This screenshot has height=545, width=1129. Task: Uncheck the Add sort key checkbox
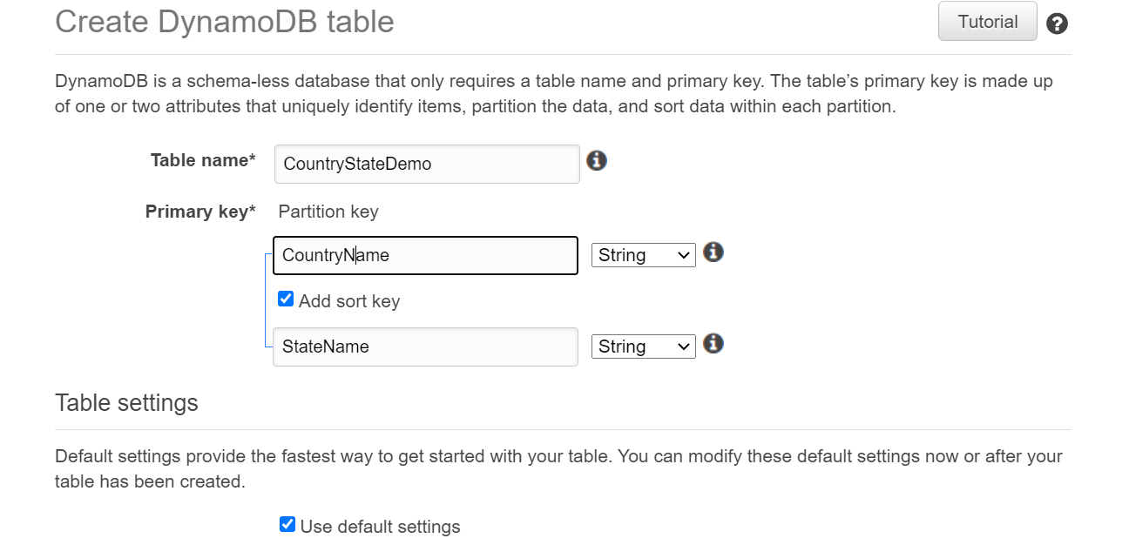286,299
